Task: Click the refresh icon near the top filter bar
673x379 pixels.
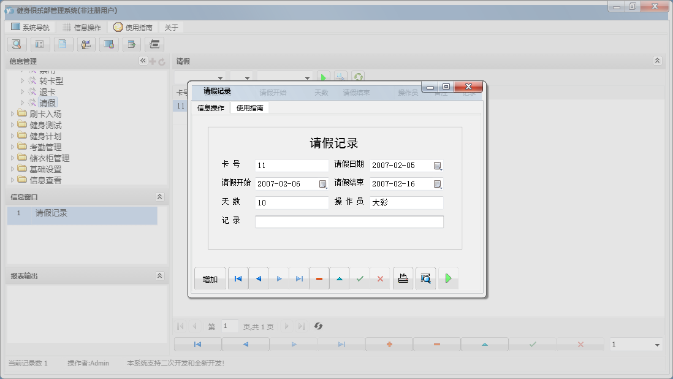Action: point(358,76)
